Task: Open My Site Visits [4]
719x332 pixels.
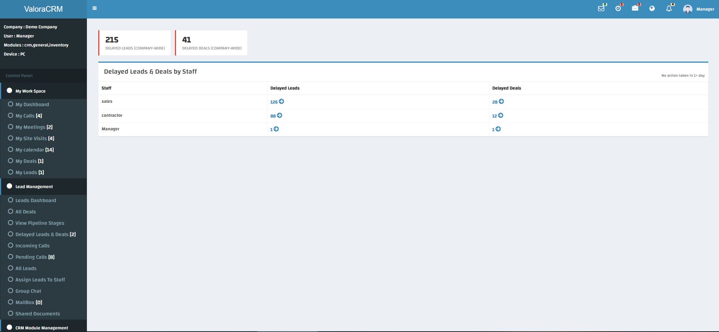Action: coord(35,138)
